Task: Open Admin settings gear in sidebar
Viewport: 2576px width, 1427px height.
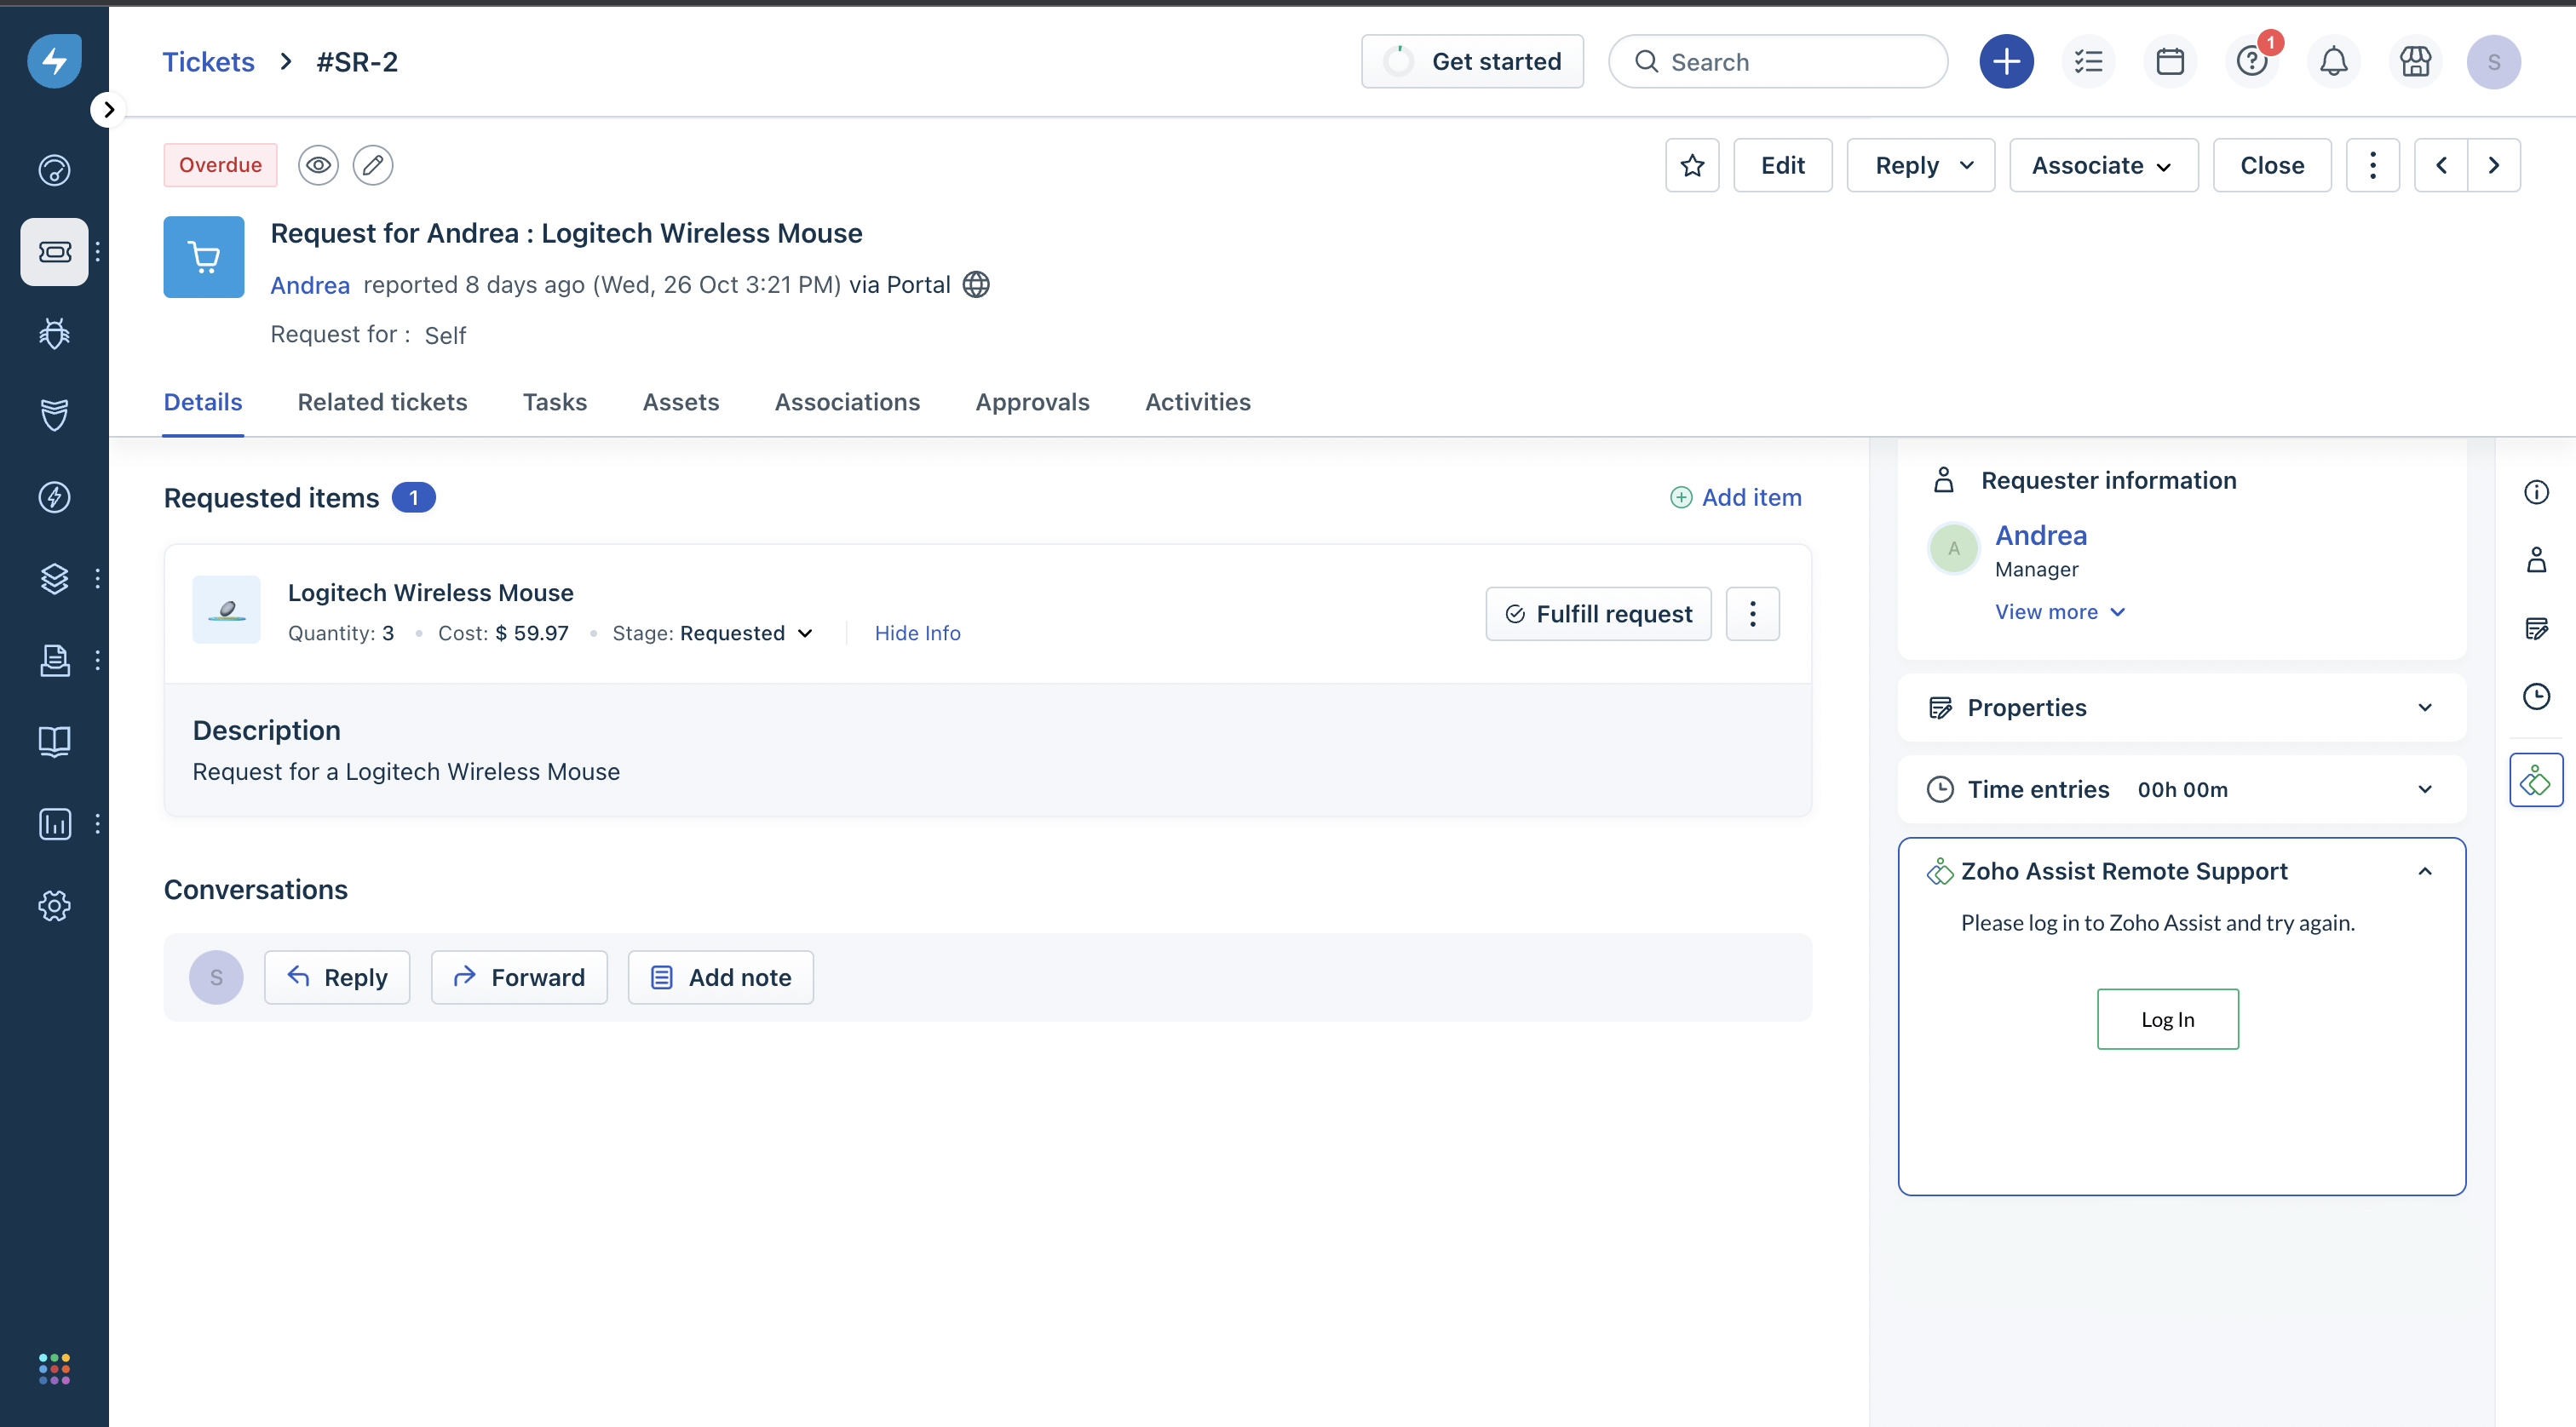Action: pyautogui.click(x=54, y=905)
